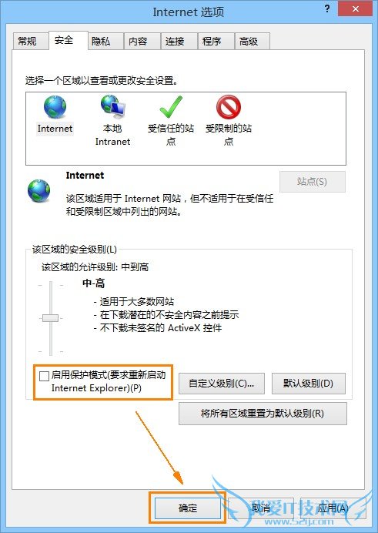The height and width of the screenshot is (533, 378).
Task: Click the large globe beside Internet description
Action: pyautogui.click(x=38, y=191)
